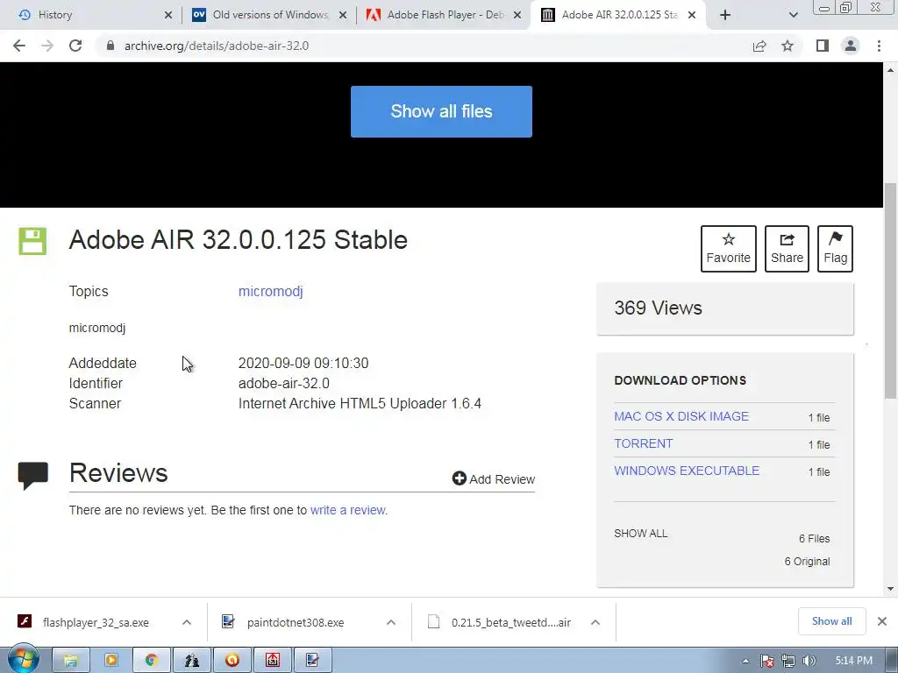Screen dimensions: 898x673
Task: Click the Chrome taskbar icon
Action: click(151, 661)
